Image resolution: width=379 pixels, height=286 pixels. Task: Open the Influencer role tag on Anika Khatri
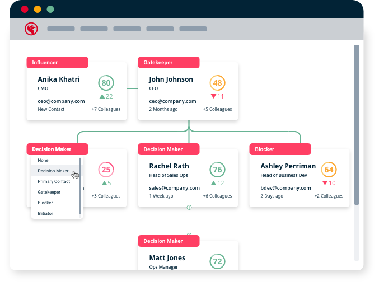click(57, 62)
